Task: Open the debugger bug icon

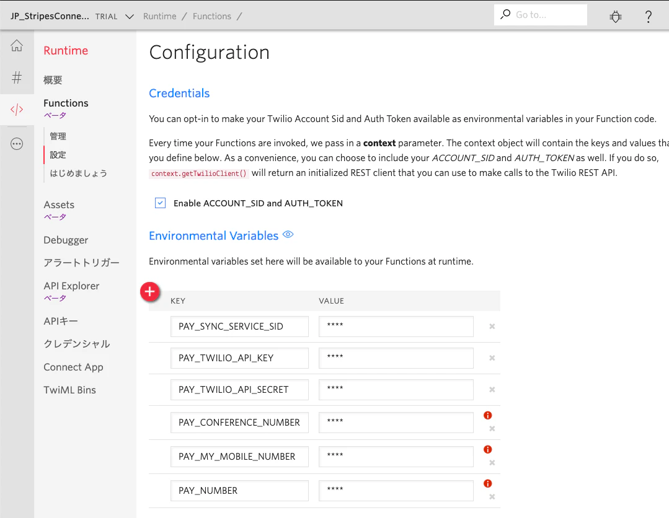Action: click(x=615, y=17)
